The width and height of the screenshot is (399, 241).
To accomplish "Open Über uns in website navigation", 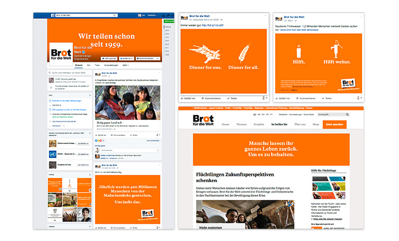I will pyautogui.click(x=300, y=124).
